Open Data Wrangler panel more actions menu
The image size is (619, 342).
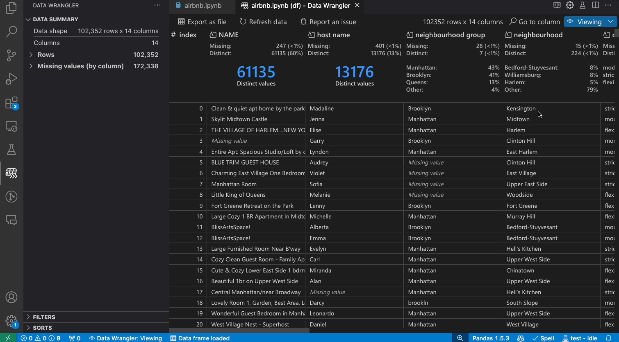click(x=157, y=5)
